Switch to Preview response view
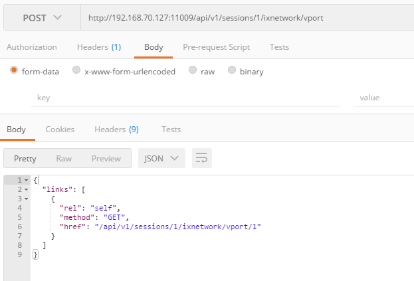Screen dimensions: 414x281 point(106,158)
